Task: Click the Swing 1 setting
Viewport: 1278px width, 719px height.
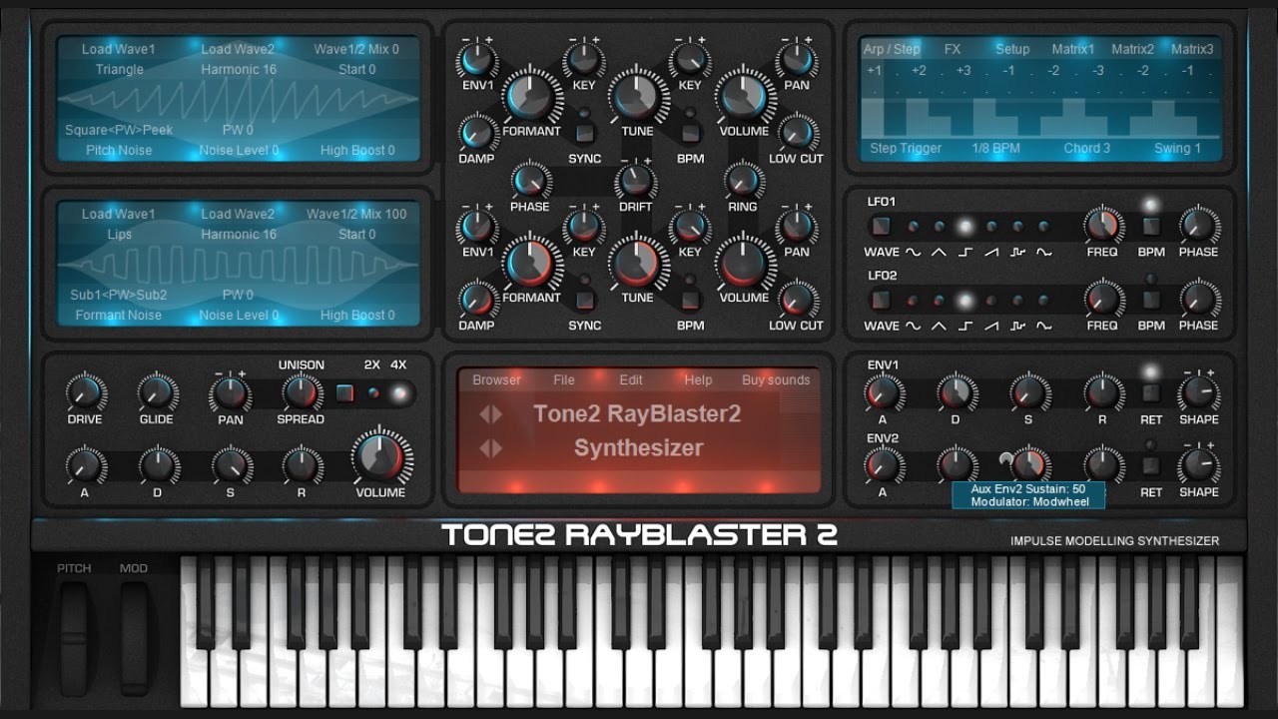Action: click(1177, 149)
